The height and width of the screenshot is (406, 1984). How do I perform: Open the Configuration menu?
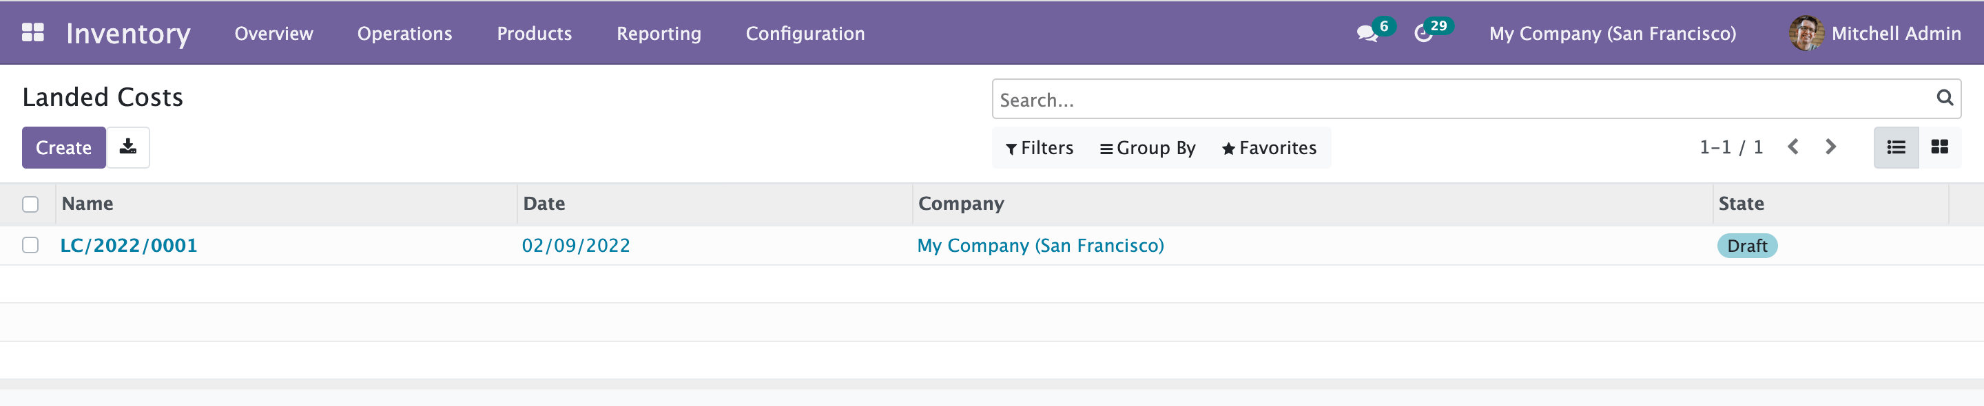tap(805, 33)
